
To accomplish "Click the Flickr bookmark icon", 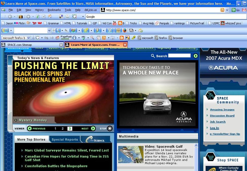I will pos(16,23).
